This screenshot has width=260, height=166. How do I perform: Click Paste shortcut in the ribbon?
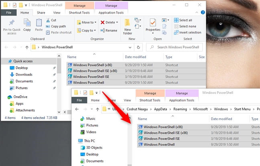[59, 32]
